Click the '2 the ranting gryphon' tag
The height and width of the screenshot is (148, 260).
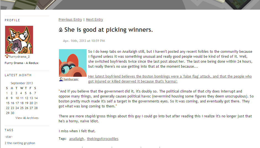pyautogui.click(x=20, y=143)
